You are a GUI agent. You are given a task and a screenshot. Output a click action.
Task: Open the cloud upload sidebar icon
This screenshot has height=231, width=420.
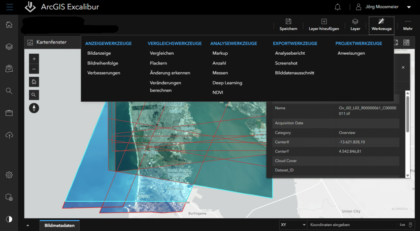9,135
